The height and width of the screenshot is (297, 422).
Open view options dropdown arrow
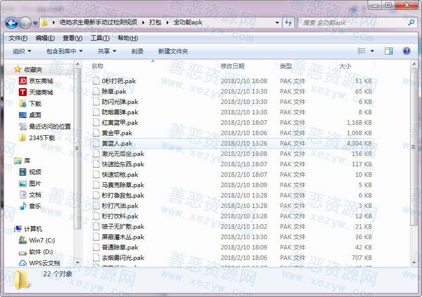(x=372, y=51)
